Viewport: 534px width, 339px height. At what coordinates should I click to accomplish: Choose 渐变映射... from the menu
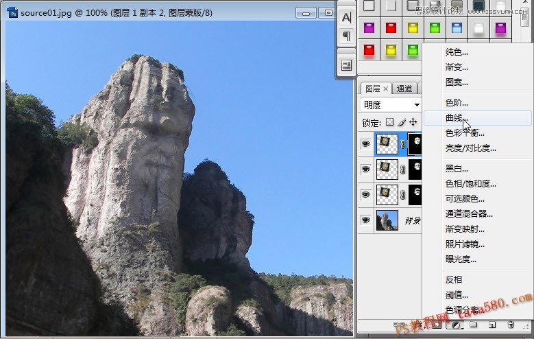point(465,229)
